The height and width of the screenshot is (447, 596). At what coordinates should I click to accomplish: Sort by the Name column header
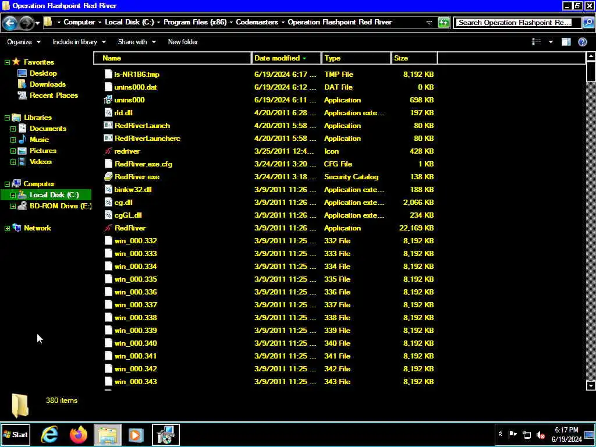tap(172, 58)
